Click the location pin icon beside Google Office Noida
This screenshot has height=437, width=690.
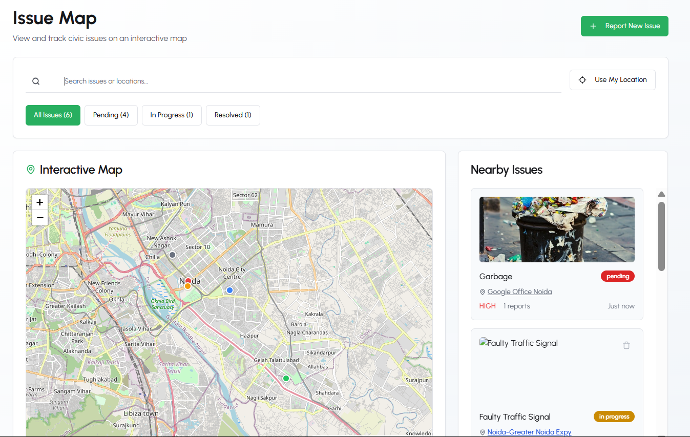pyautogui.click(x=483, y=292)
